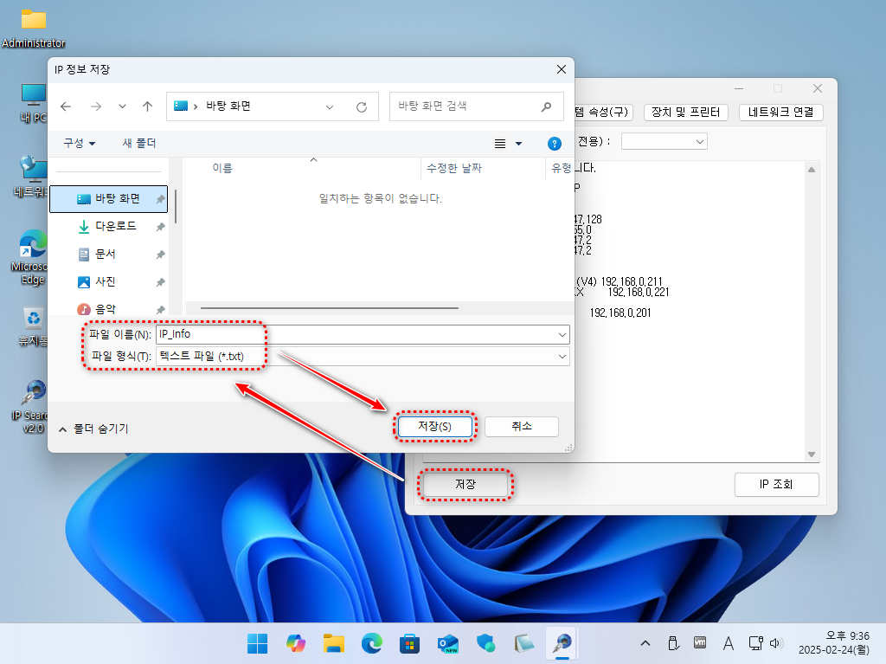
Task: Select the 내 PC desktop icon
Action: click(x=34, y=103)
